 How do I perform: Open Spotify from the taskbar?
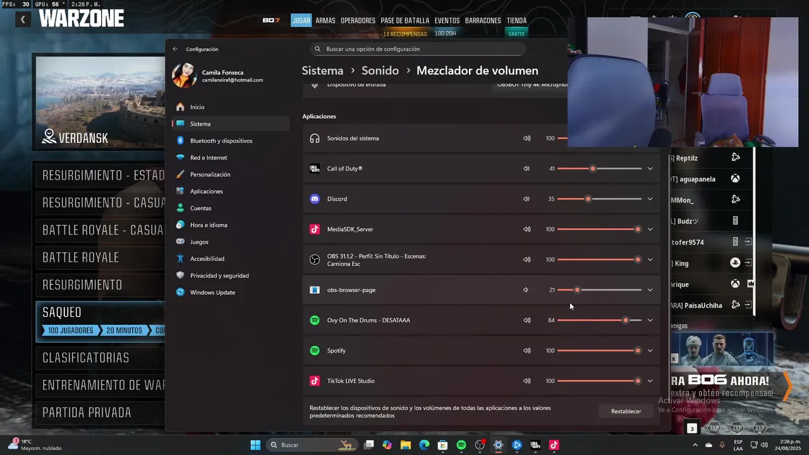click(461, 445)
